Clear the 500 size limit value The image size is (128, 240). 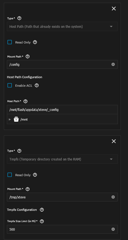tap(113, 229)
